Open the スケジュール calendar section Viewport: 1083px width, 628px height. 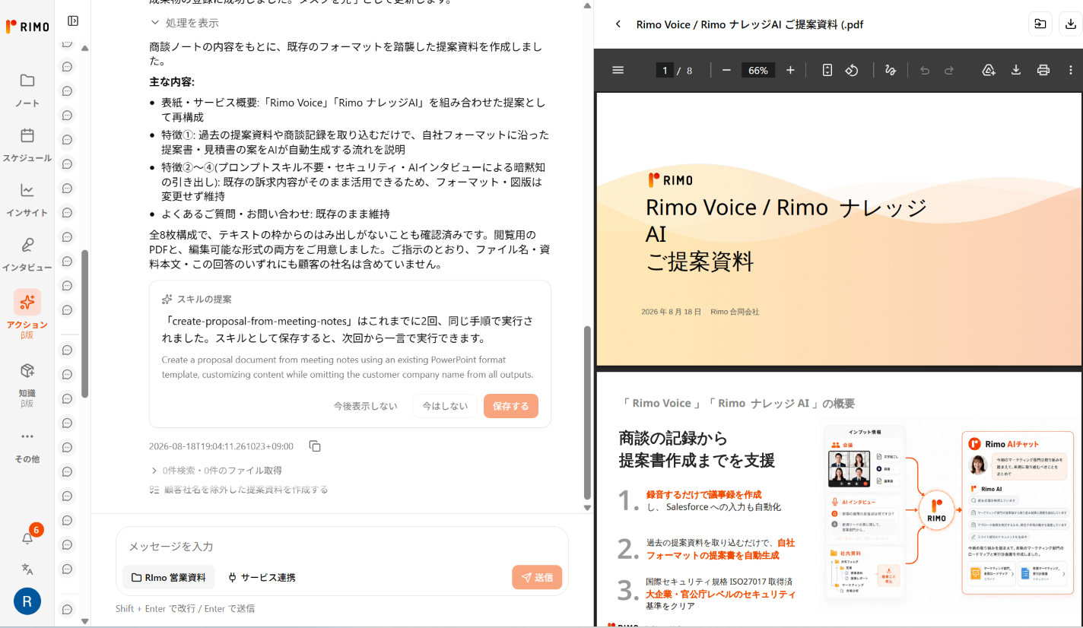click(x=27, y=144)
